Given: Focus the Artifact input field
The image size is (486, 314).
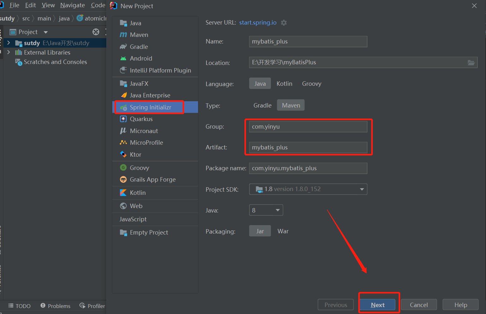Looking at the screenshot, I should [308, 148].
